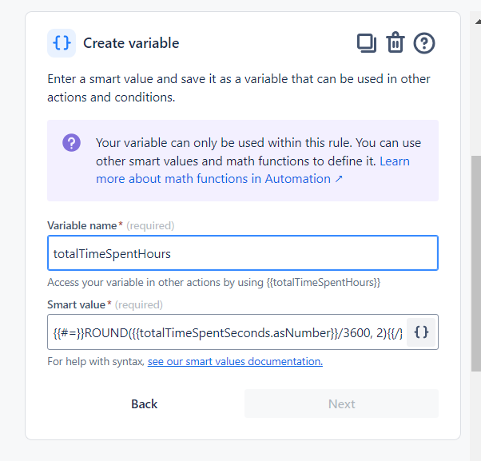Focus the Variable name field containing totalTimeSpentHours

[242, 253]
